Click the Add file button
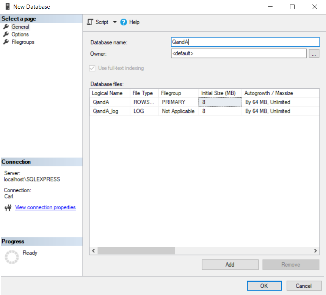Image resolution: width=326 pixels, height=295 pixels. (230, 265)
